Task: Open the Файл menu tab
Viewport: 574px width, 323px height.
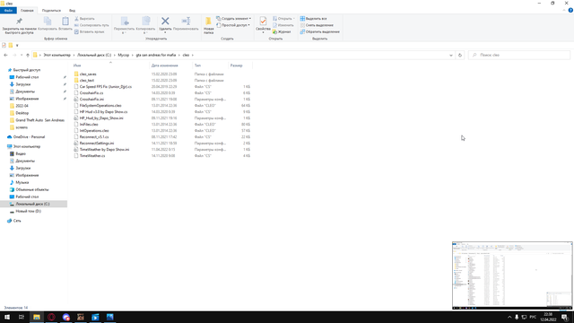Action: pyautogui.click(x=8, y=10)
